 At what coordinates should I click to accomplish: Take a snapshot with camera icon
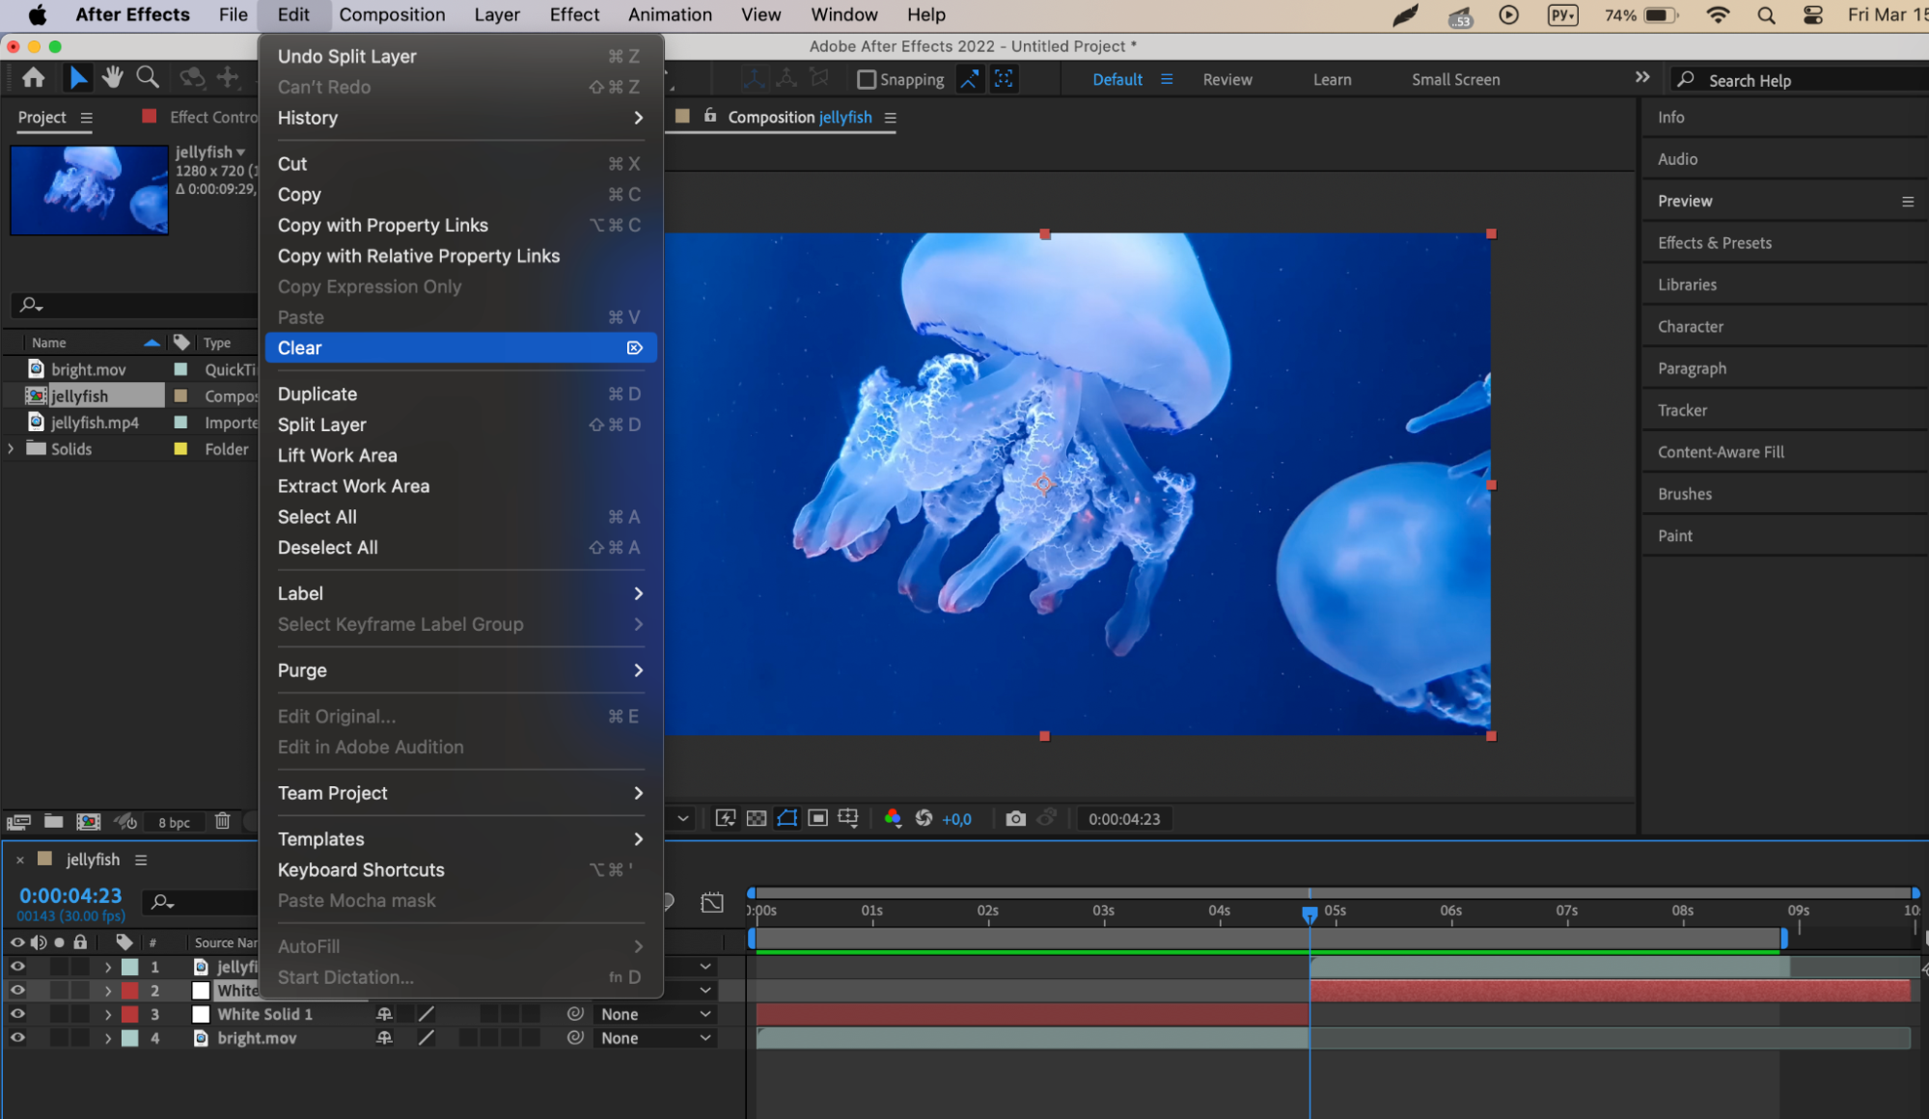coord(1015,818)
